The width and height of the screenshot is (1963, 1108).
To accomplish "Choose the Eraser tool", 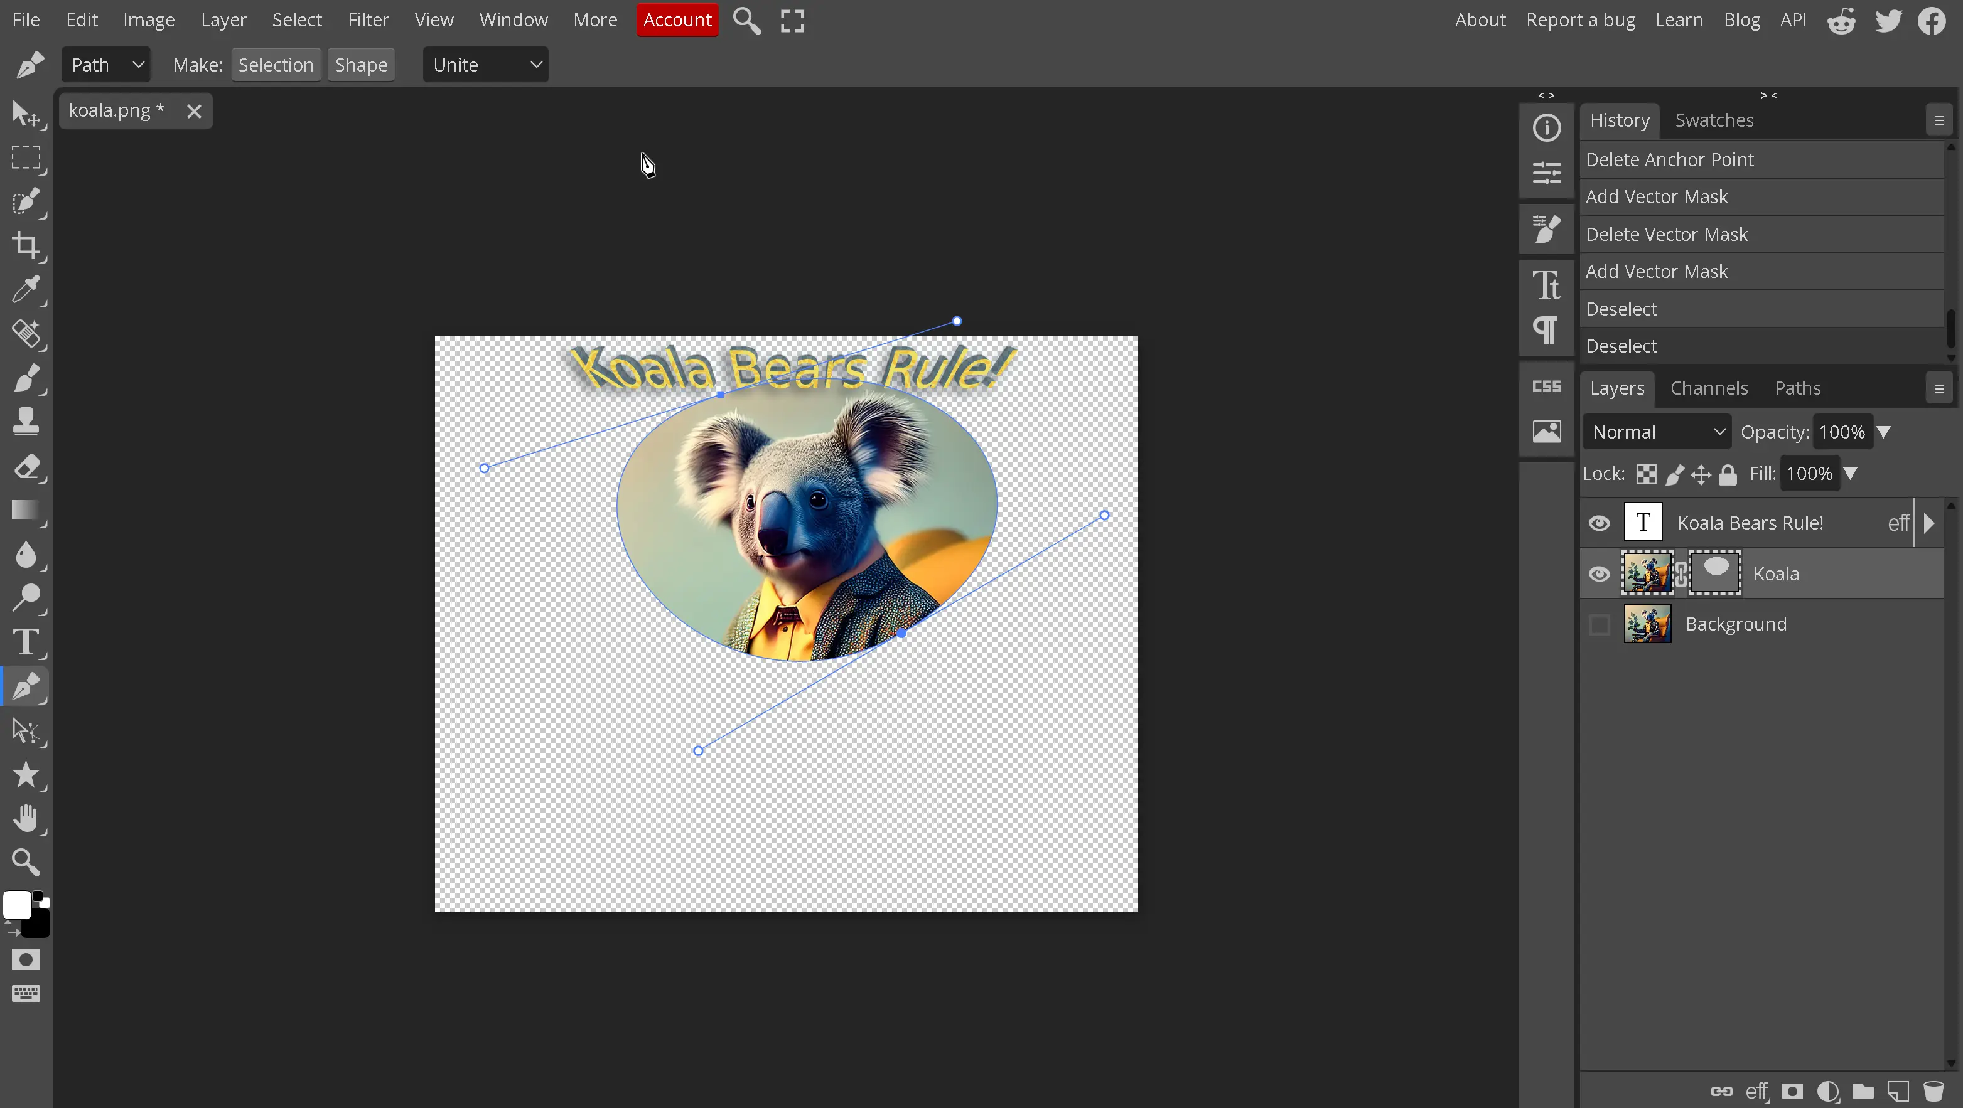I will click(x=26, y=466).
